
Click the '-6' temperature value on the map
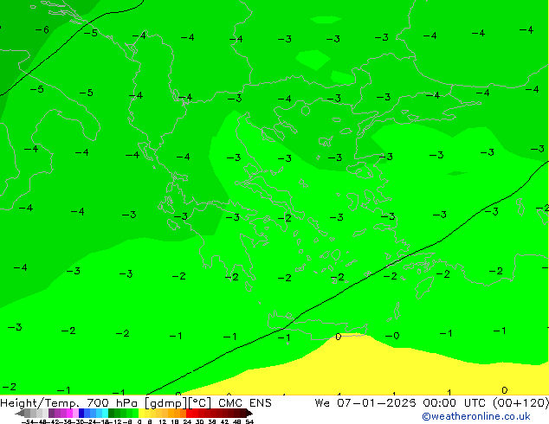point(42,29)
